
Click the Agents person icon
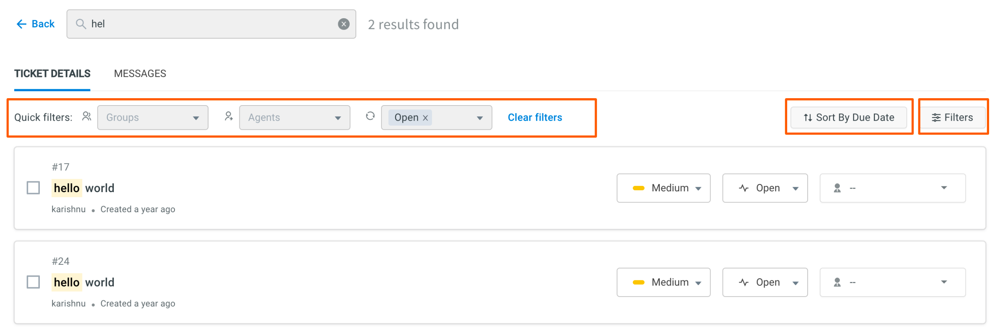(229, 116)
